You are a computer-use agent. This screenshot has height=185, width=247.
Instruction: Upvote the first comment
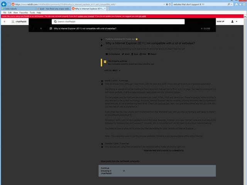(102, 81)
